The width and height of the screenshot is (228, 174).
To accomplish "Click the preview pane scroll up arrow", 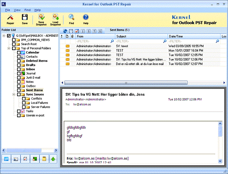I will 220,124.
